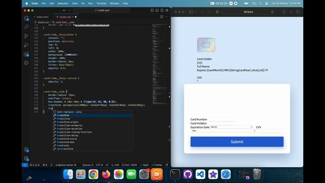Choose transition-property suggestion
325x183 pixels.
(x=92, y=126)
